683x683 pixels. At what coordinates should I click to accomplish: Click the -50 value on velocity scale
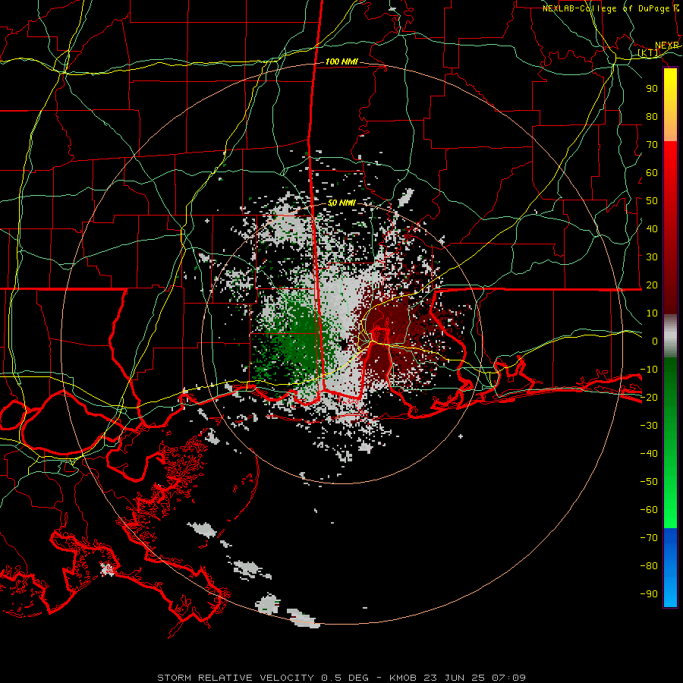[649, 482]
